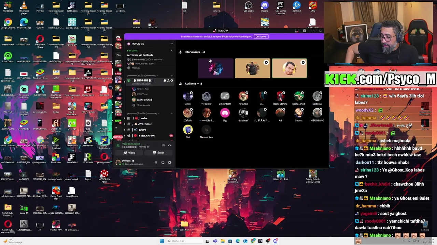Collapse the Public category chevron

(x=159, y=113)
